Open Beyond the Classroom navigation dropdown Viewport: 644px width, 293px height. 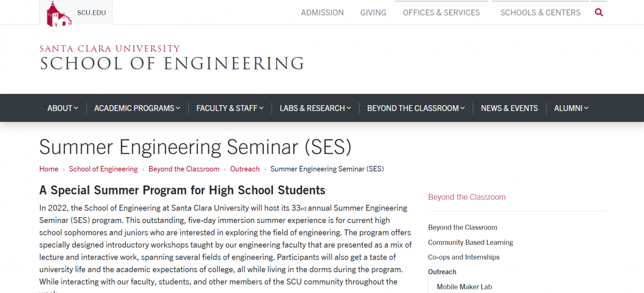tap(416, 108)
